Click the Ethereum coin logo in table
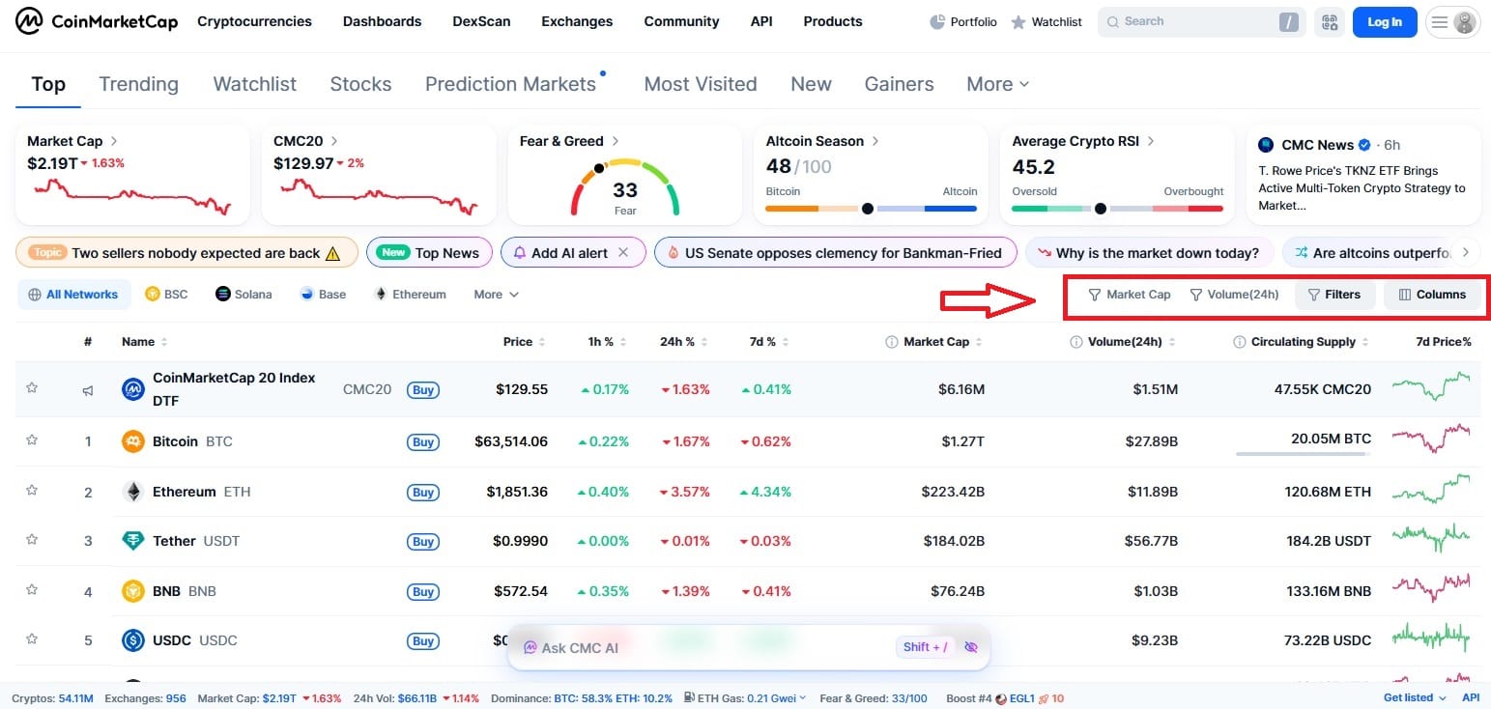The image size is (1491, 709). (133, 492)
